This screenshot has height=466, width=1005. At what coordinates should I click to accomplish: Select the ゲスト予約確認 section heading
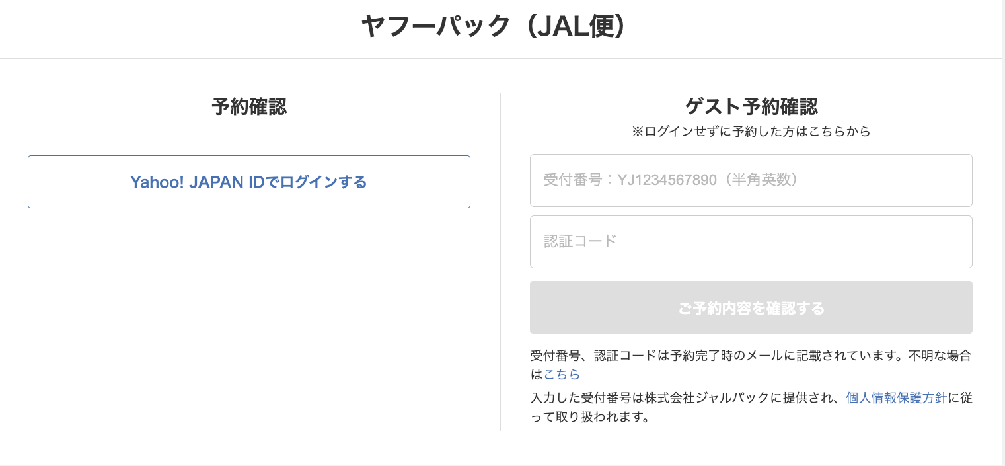[751, 106]
